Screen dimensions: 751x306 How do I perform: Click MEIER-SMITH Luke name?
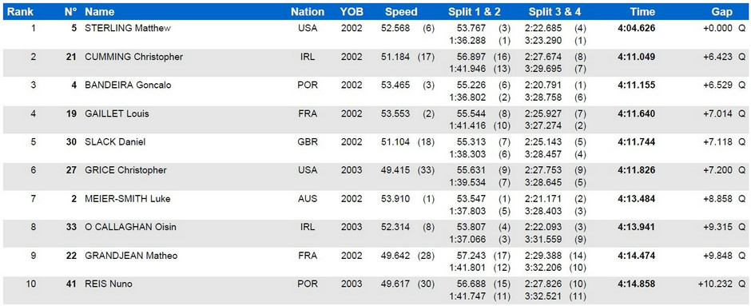(x=127, y=199)
